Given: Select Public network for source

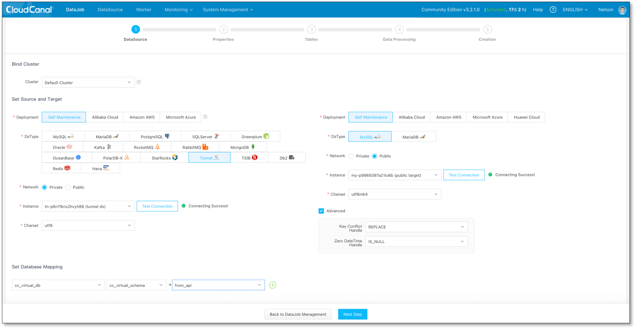Looking at the screenshot, I should (68, 188).
